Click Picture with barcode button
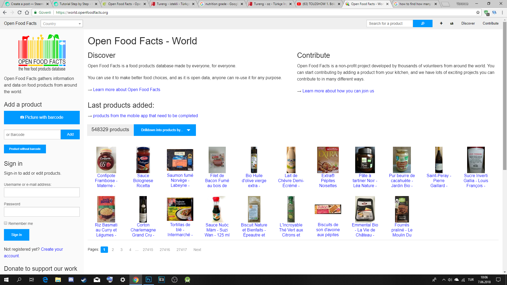The width and height of the screenshot is (507, 285). click(42, 117)
